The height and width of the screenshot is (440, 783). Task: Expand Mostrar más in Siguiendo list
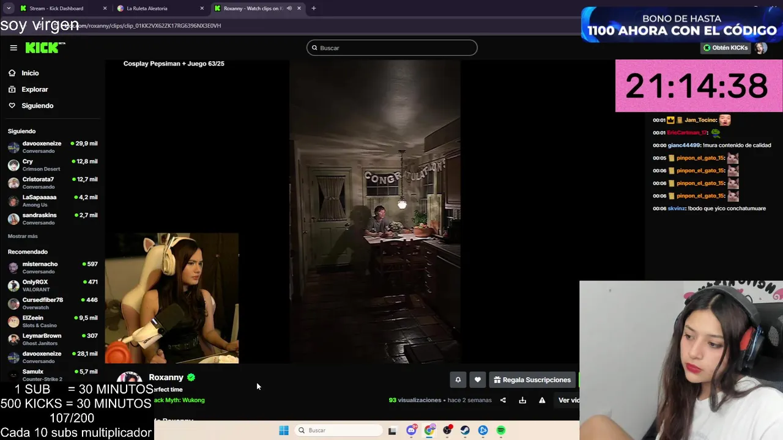[23, 236]
